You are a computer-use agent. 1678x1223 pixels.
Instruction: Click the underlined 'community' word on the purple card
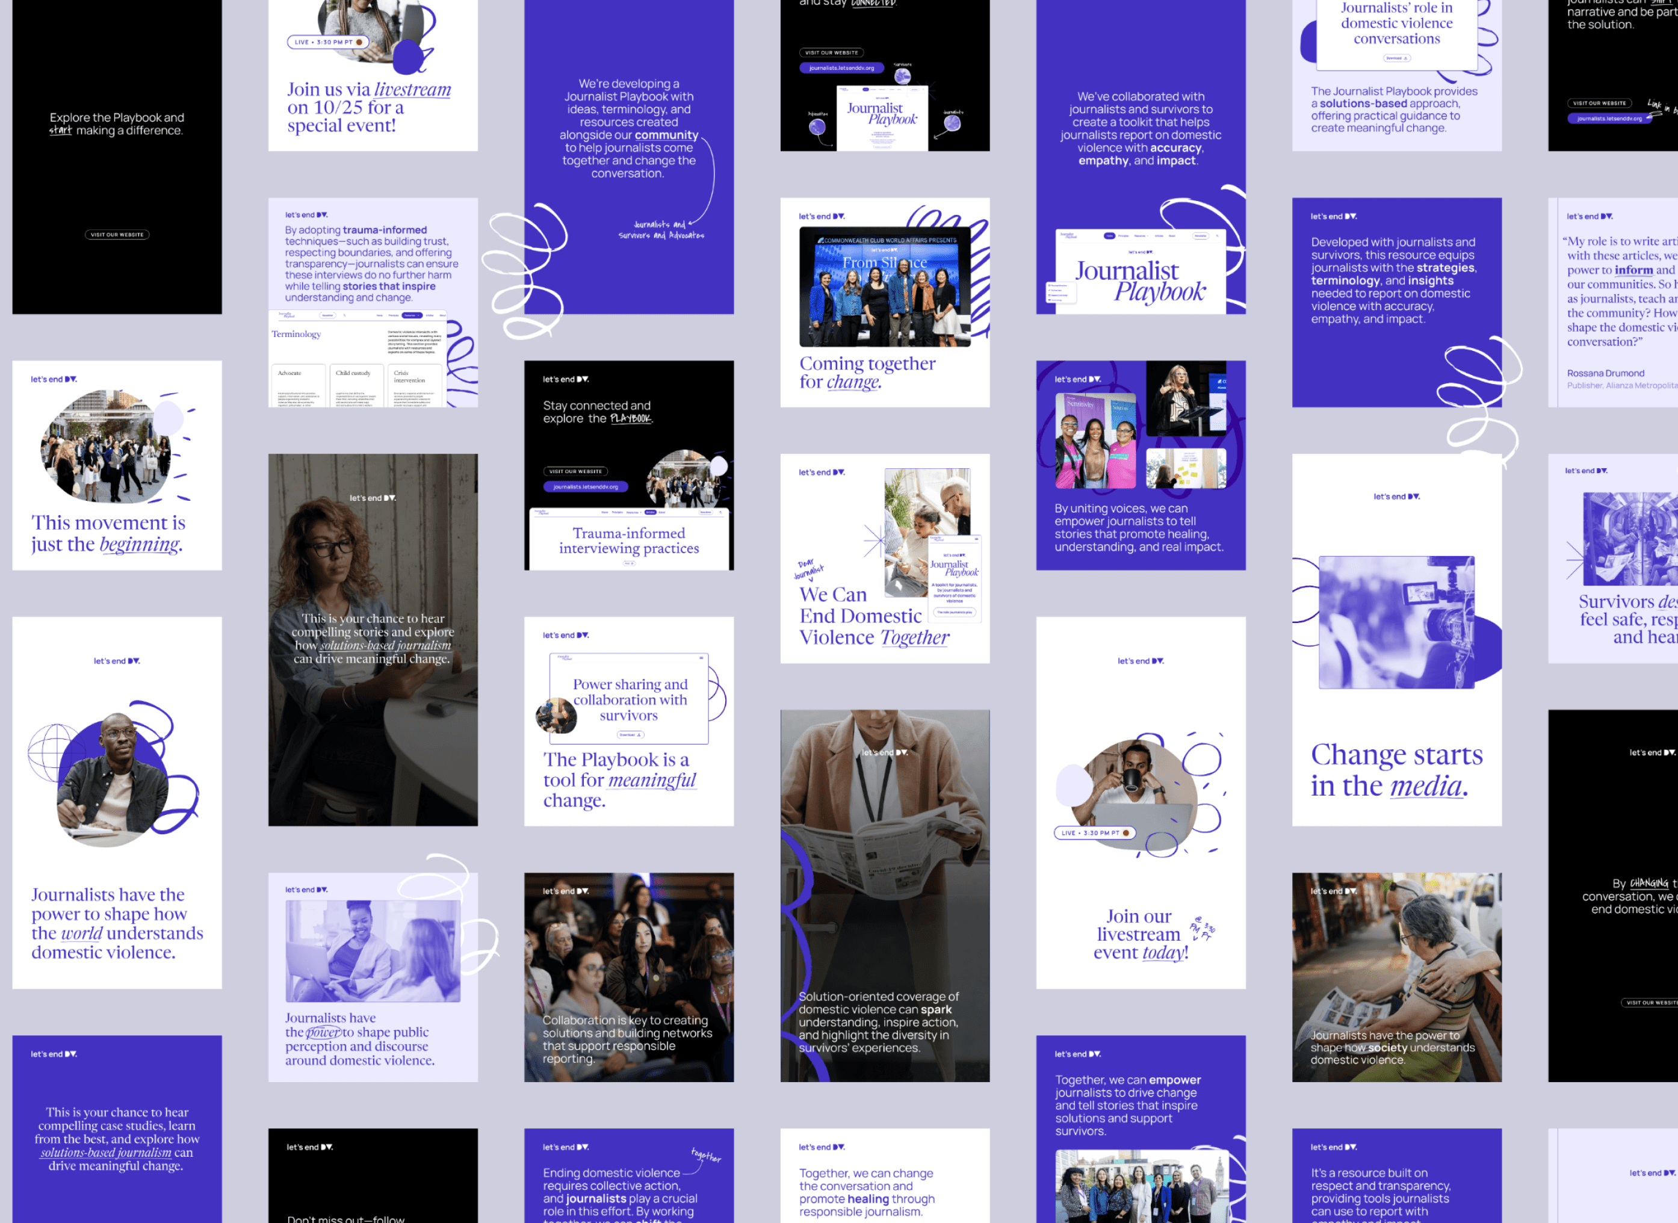click(666, 135)
